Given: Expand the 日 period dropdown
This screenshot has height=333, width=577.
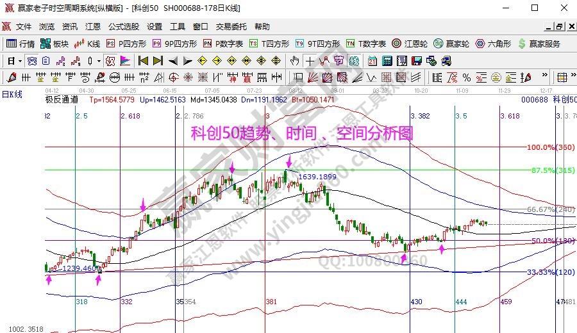Looking at the screenshot, I should tap(21, 61).
